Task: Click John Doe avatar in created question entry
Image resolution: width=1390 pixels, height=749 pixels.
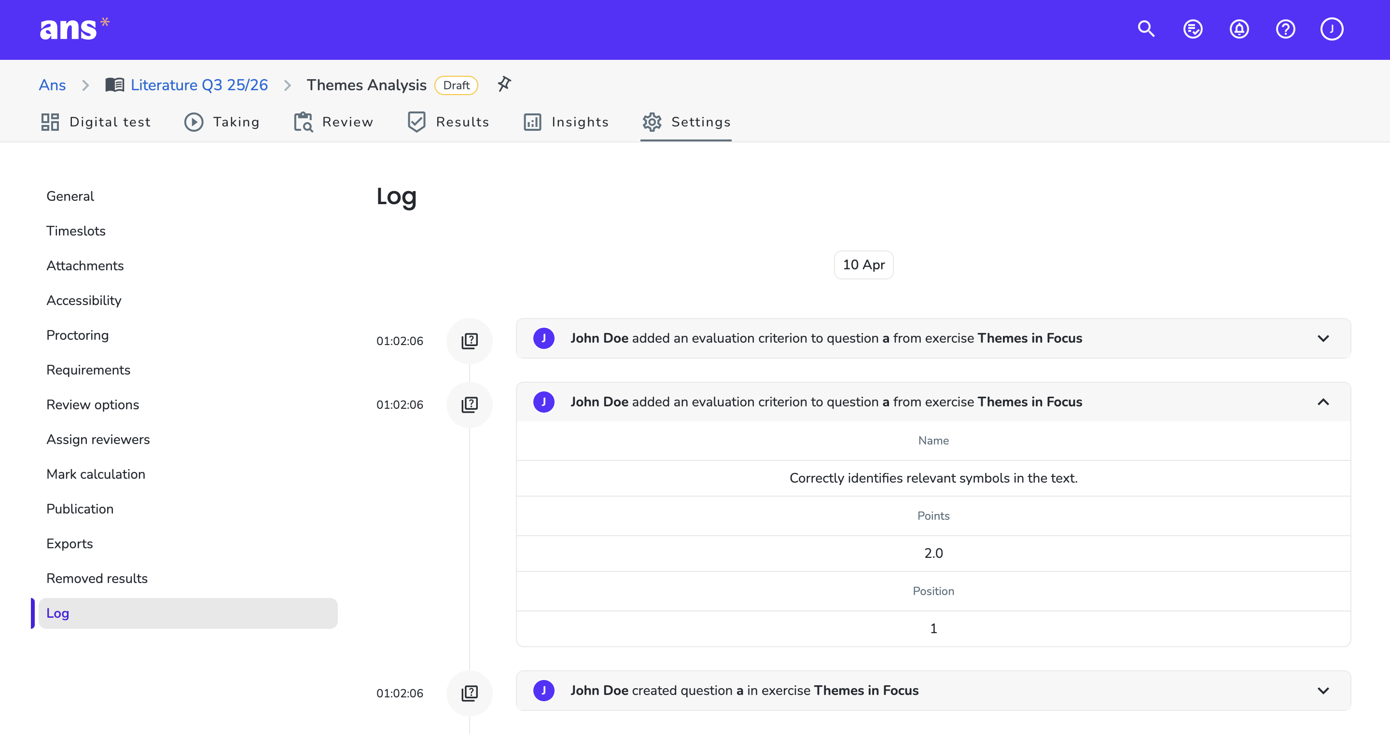Action: (544, 691)
